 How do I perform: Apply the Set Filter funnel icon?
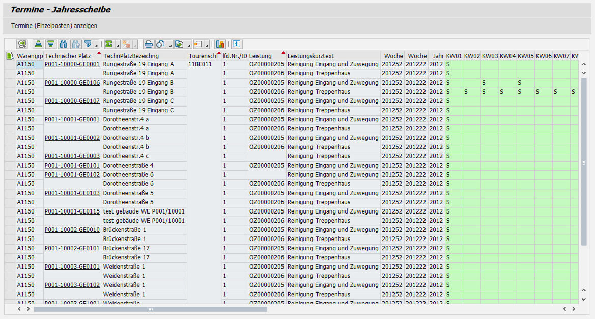pyautogui.click(x=88, y=44)
